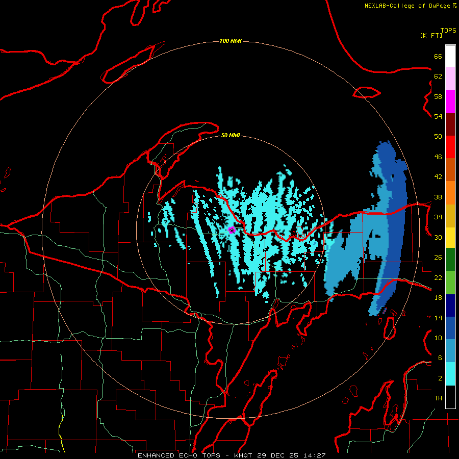459x459 pixels.
Task: Click legend value "30"
Action: pyautogui.click(x=438, y=237)
